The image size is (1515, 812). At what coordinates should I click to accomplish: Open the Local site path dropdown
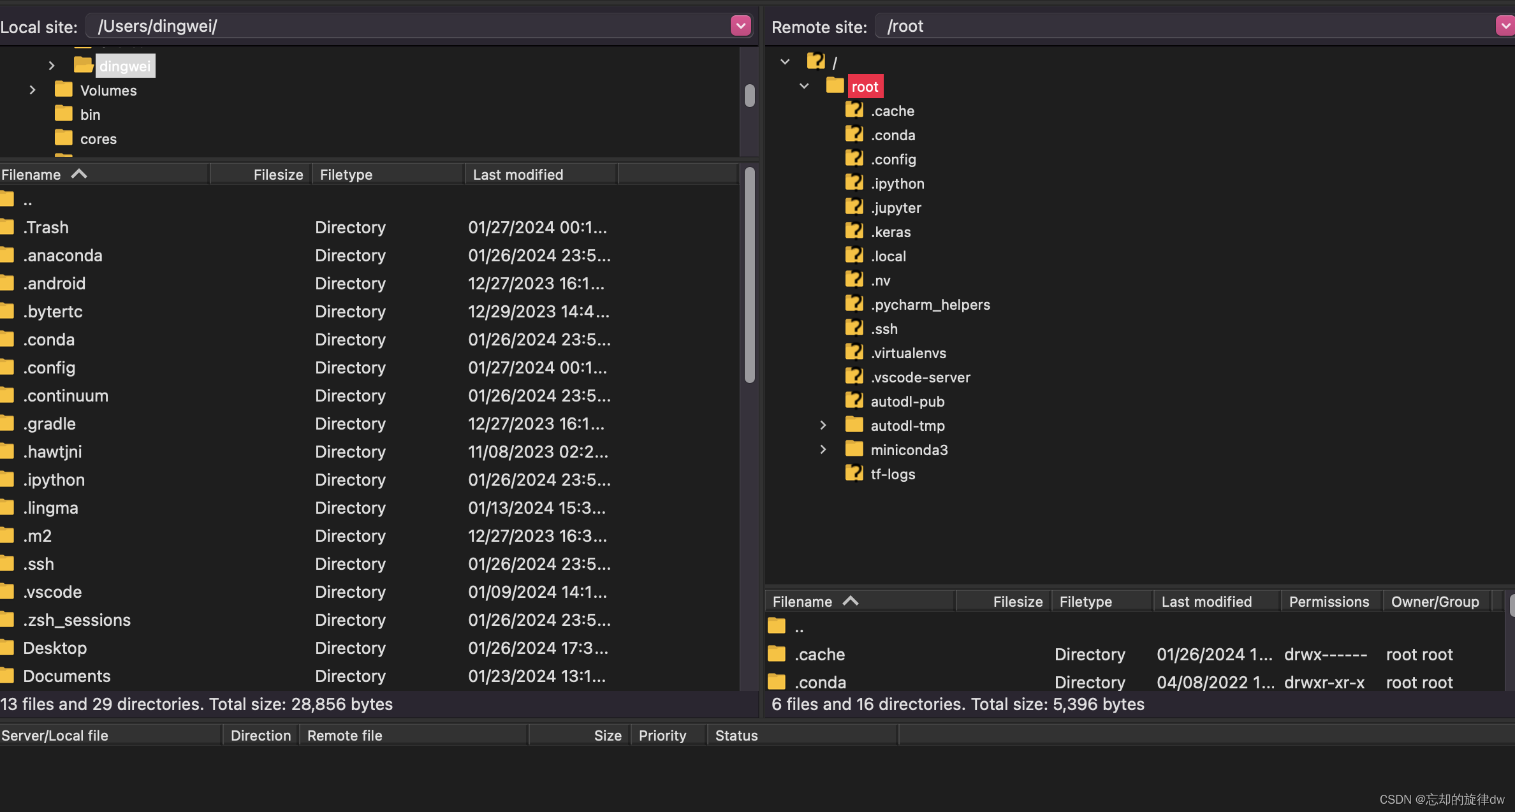click(x=740, y=26)
